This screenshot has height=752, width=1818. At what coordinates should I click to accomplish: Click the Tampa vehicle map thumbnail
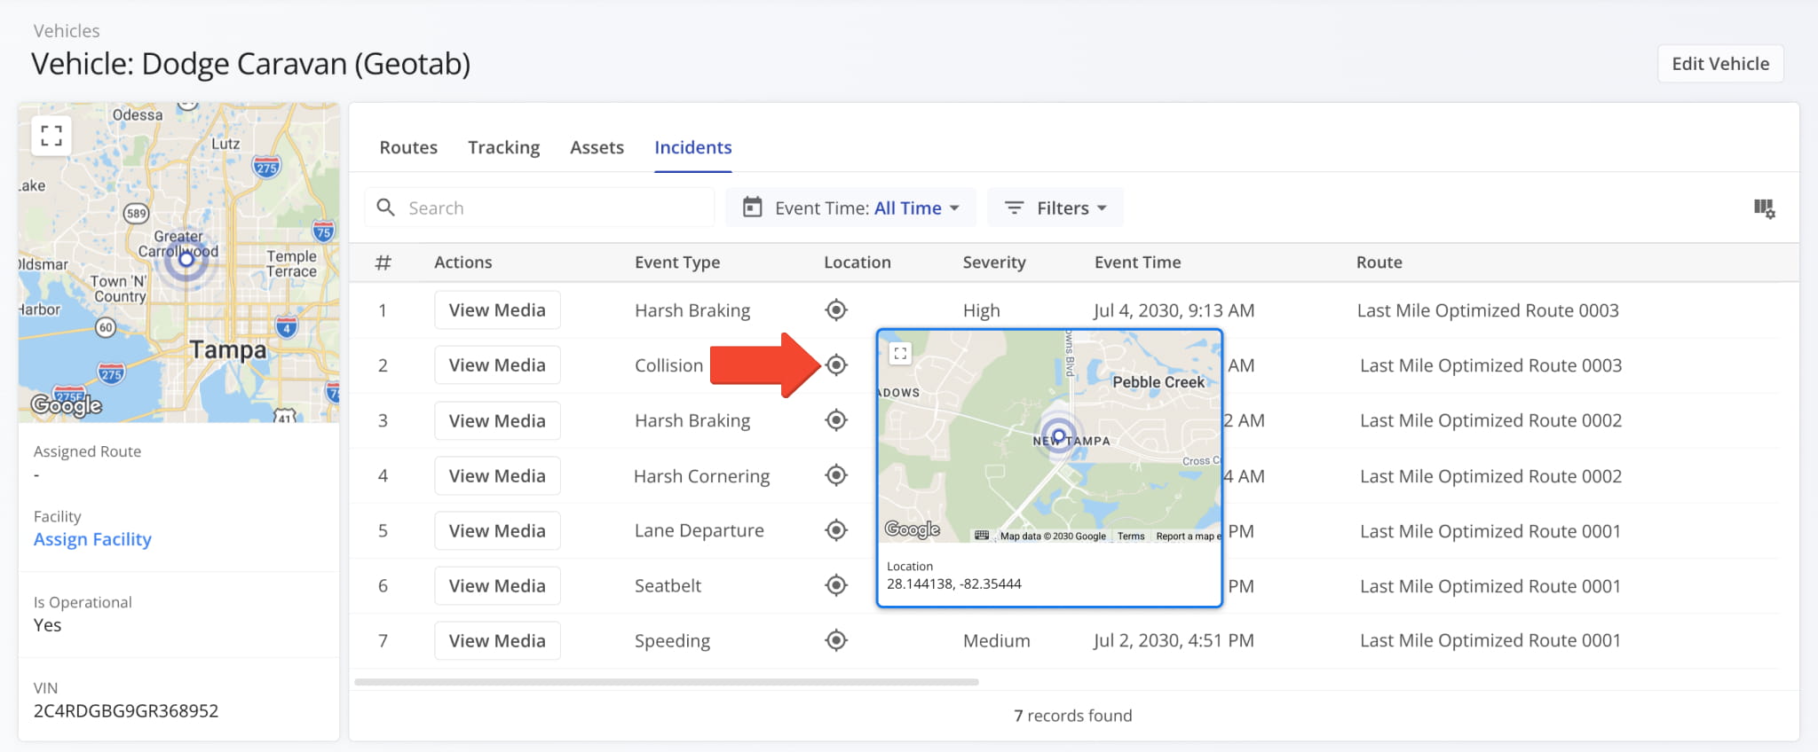(x=178, y=262)
